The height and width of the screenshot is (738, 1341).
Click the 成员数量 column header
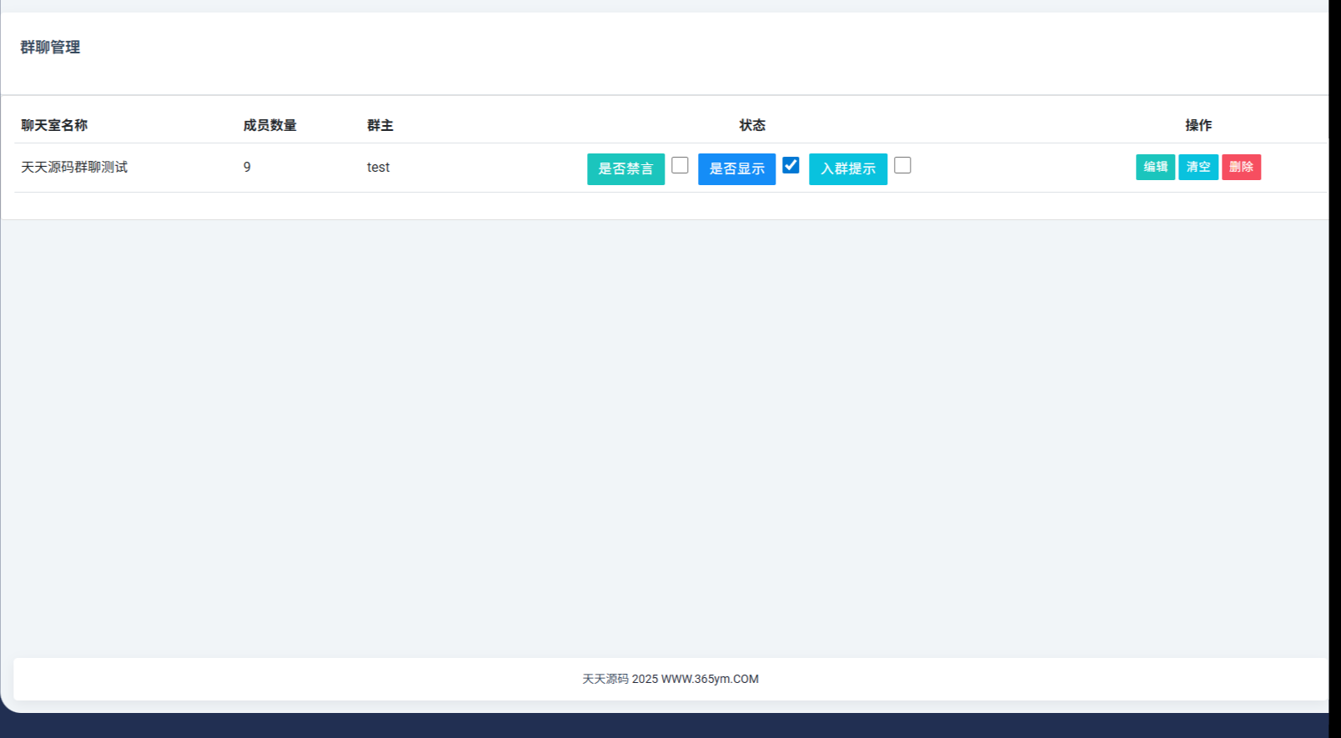(269, 125)
